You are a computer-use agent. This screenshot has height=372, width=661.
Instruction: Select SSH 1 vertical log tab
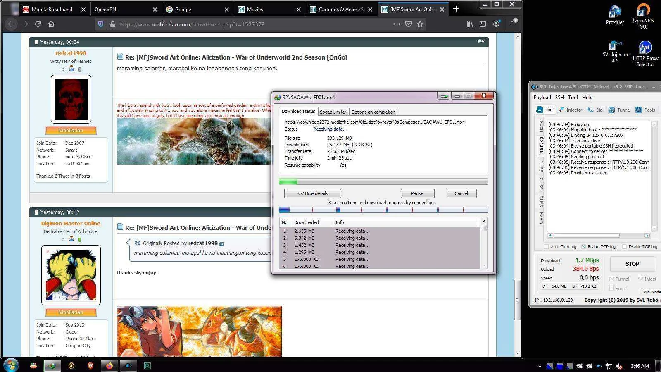(541, 167)
